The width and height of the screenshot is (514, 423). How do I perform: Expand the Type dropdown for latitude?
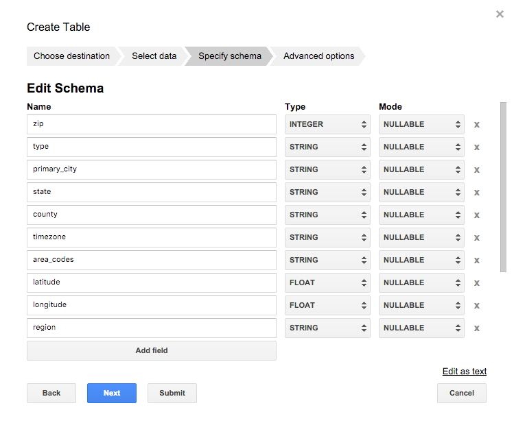327,282
